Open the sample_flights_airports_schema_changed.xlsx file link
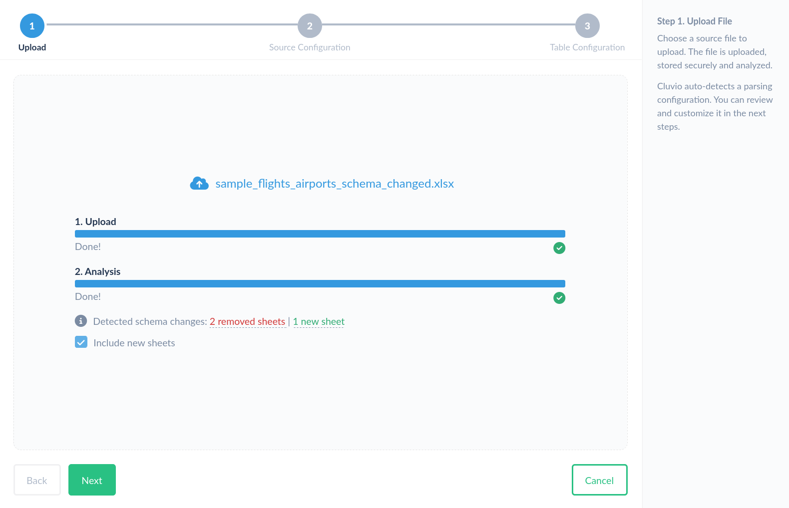Image resolution: width=789 pixels, height=508 pixels. pyautogui.click(x=335, y=184)
